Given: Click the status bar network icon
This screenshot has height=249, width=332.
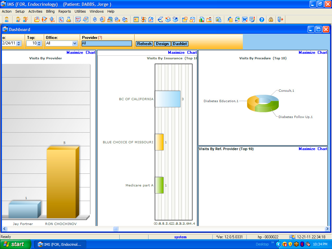Looking at the screenshot, I should (292, 237).
